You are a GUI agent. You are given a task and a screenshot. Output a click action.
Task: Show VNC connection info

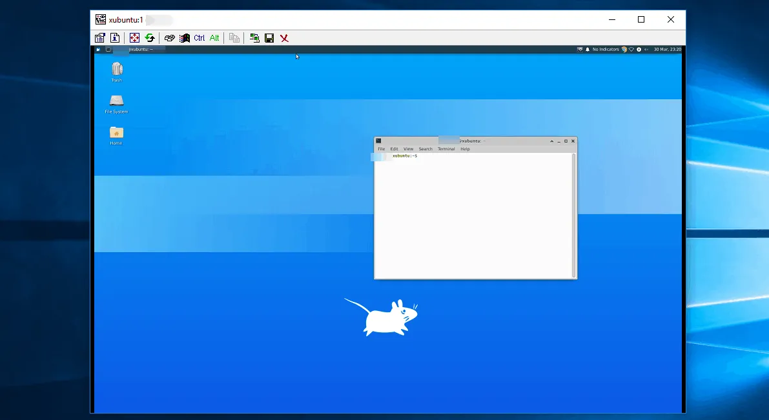pos(115,37)
